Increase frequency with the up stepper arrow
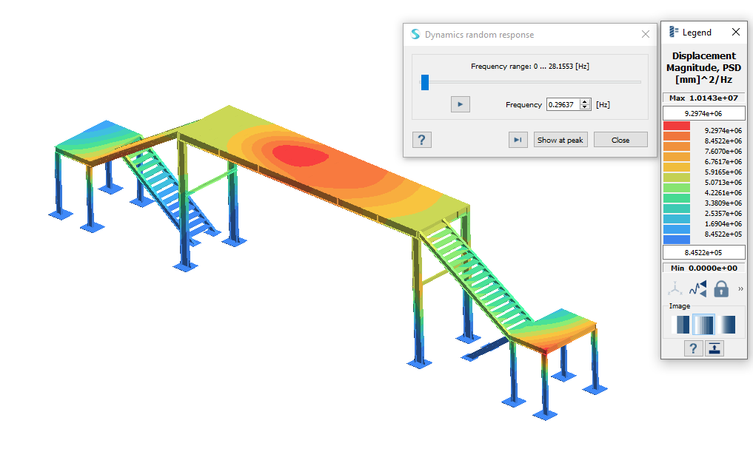Image resolution: width=753 pixels, height=463 pixels. [586, 101]
